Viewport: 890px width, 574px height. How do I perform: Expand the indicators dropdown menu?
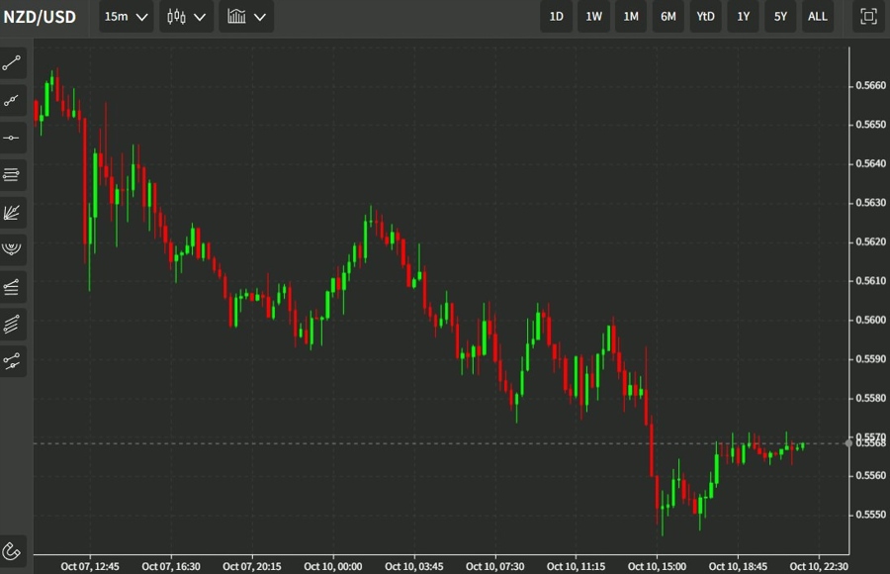[x=246, y=16]
